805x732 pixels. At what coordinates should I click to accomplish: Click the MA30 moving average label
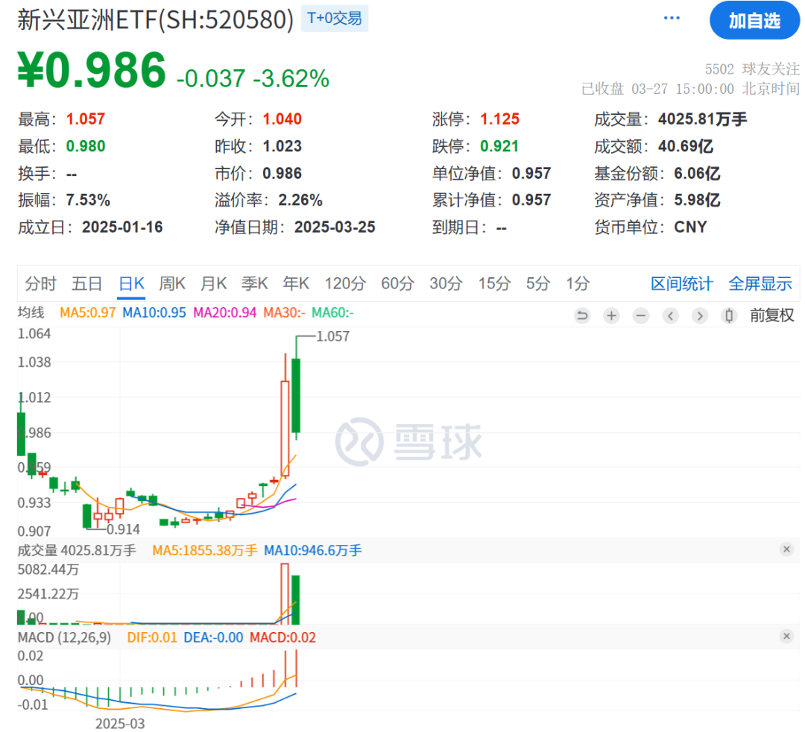(285, 312)
